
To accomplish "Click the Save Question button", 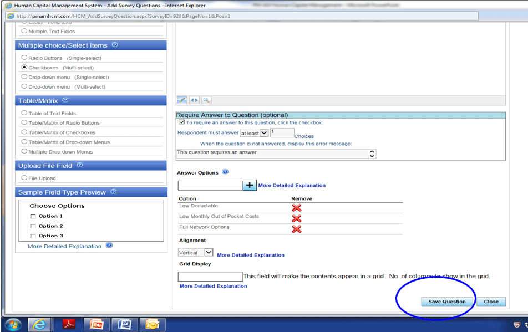I will pos(447,302).
